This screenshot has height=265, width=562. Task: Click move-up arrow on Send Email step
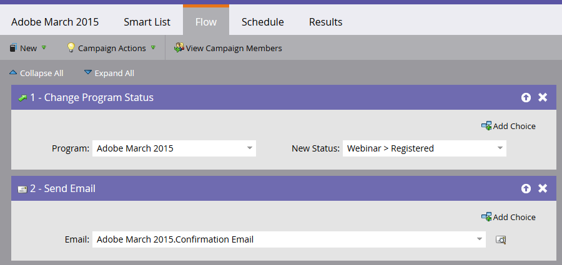pyautogui.click(x=526, y=188)
